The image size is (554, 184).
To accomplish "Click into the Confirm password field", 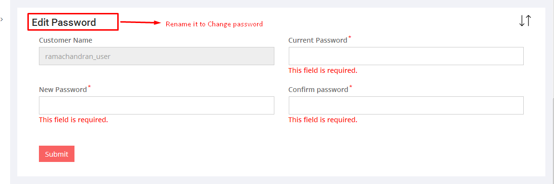I will (x=406, y=105).
